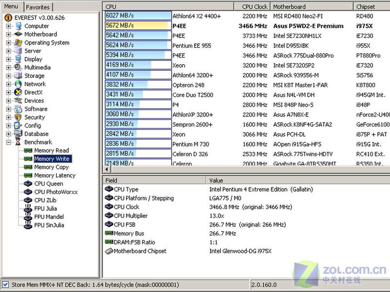The width and height of the screenshot is (390, 292).
Task: Click the Software icon in the tree
Action: tap(18, 109)
